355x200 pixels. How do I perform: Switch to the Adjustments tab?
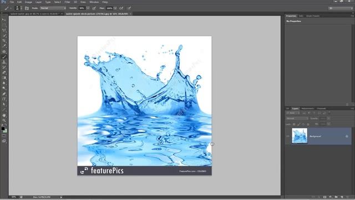click(307, 109)
